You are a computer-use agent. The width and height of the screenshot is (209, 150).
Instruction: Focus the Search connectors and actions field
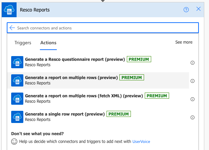click(103, 28)
